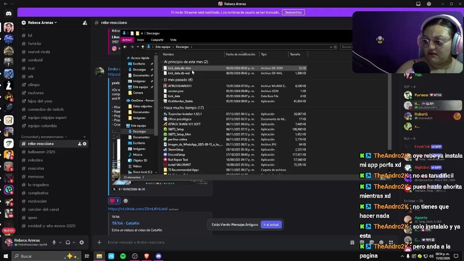Click Deshabilitar streamer mode button
This screenshot has height=261, width=464.
coord(293,12)
